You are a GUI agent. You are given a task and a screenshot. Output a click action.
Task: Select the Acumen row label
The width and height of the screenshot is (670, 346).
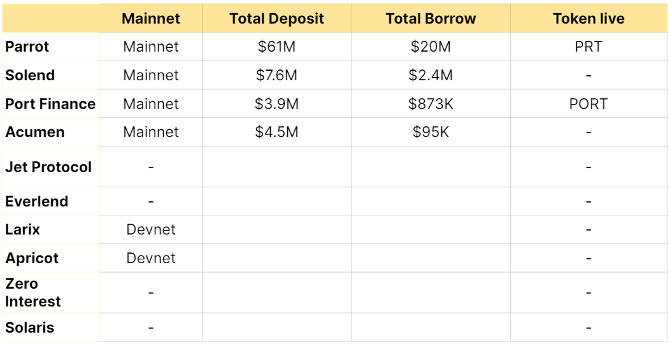pyautogui.click(x=34, y=132)
